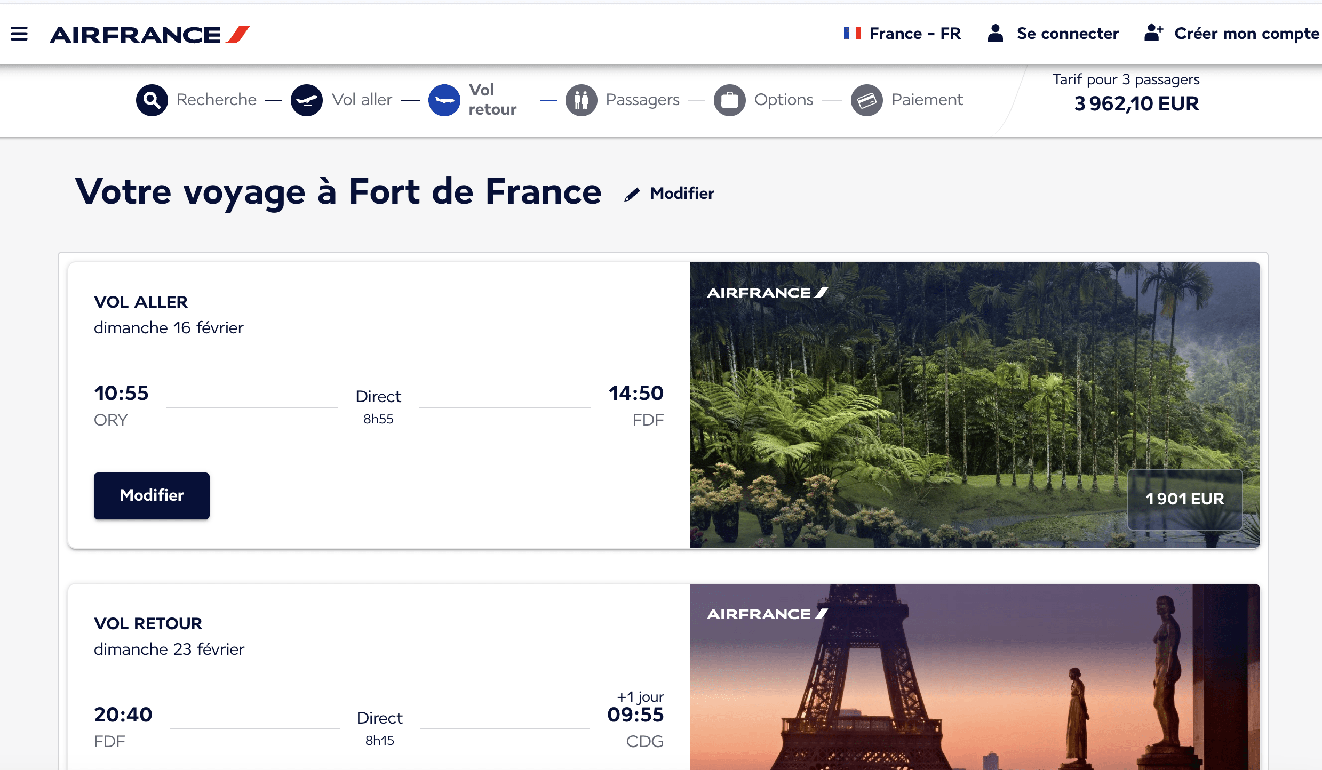Click the Vol retour plane step icon

444,100
